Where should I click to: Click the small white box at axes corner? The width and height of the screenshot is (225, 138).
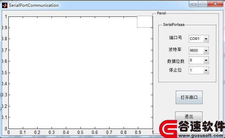tap(145, 22)
